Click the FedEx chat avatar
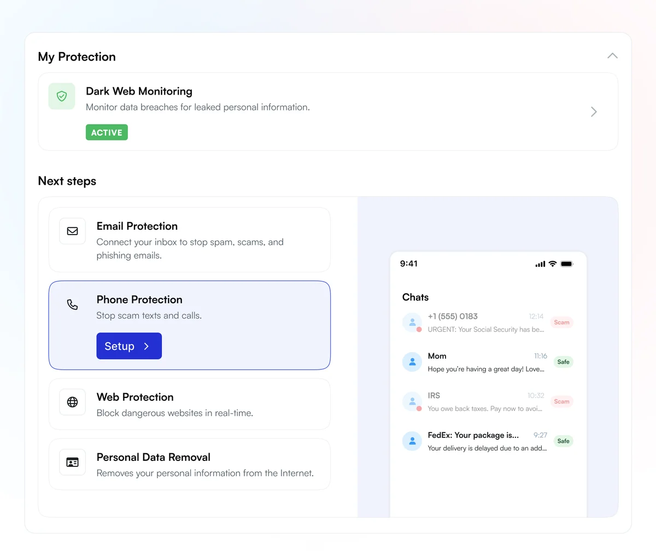This screenshot has width=656, height=556. [x=412, y=441]
